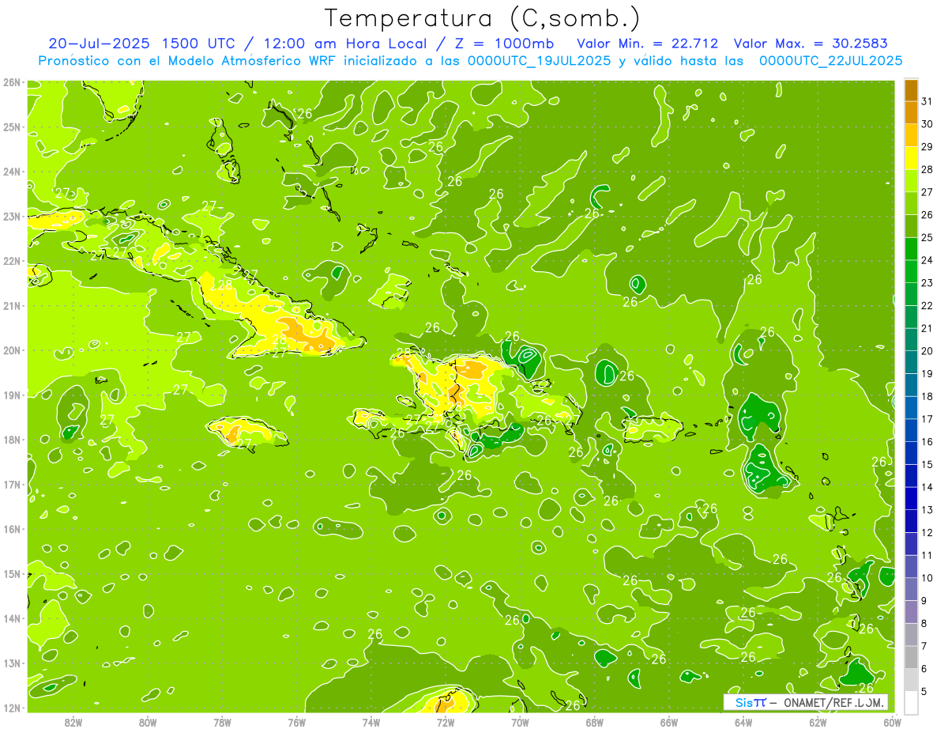Click the 19N latitude axis label
This screenshot has height=733, width=948.
pos(11,395)
